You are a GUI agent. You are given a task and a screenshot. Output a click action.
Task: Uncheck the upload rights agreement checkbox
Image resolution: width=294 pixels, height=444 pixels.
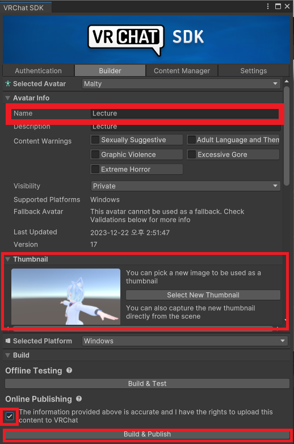10,416
